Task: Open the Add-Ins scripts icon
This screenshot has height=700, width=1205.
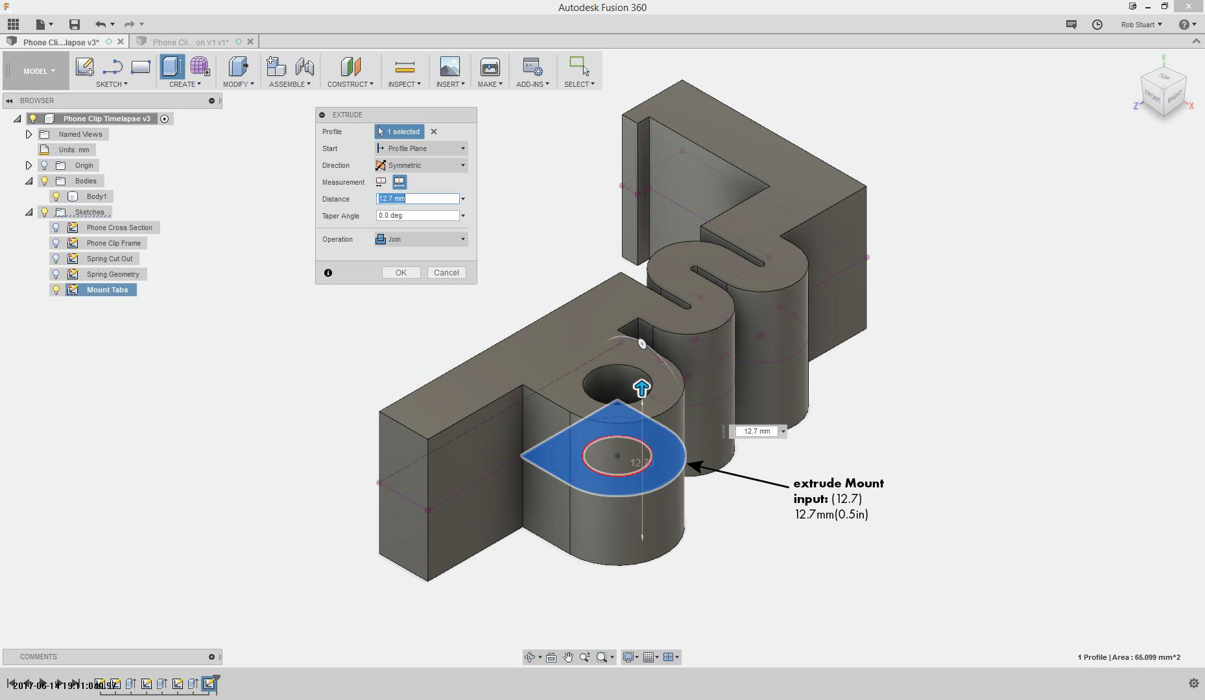Action: (532, 67)
